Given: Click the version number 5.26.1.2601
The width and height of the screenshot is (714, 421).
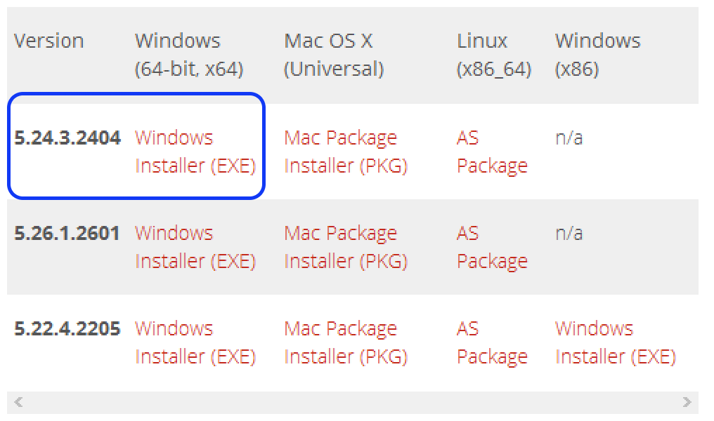Looking at the screenshot, I should pyautogui.click(x=67, y=233).
